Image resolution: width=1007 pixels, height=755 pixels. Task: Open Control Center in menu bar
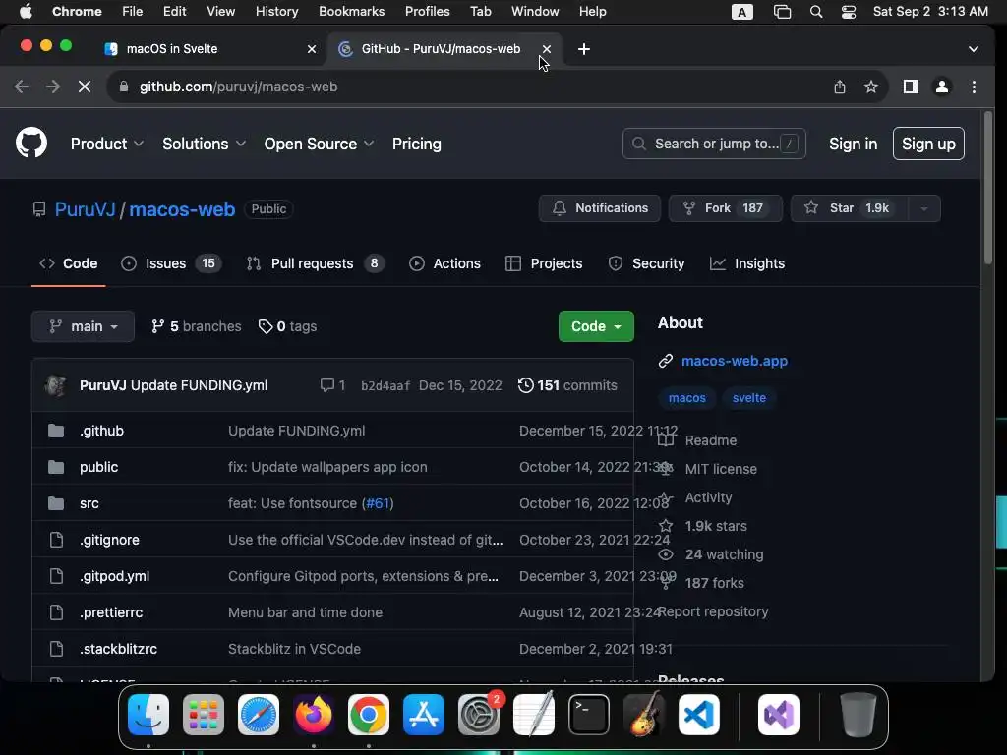[849, 12]
